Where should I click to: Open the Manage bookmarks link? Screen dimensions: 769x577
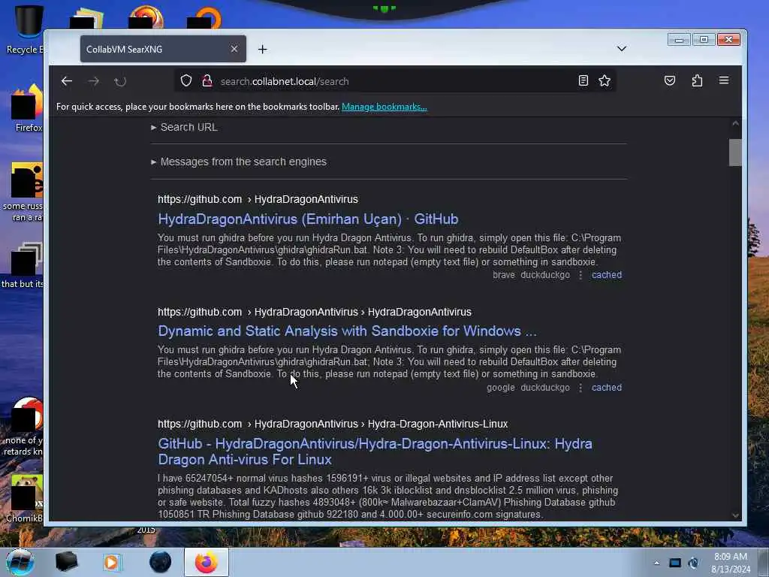[x=384, y=107]
